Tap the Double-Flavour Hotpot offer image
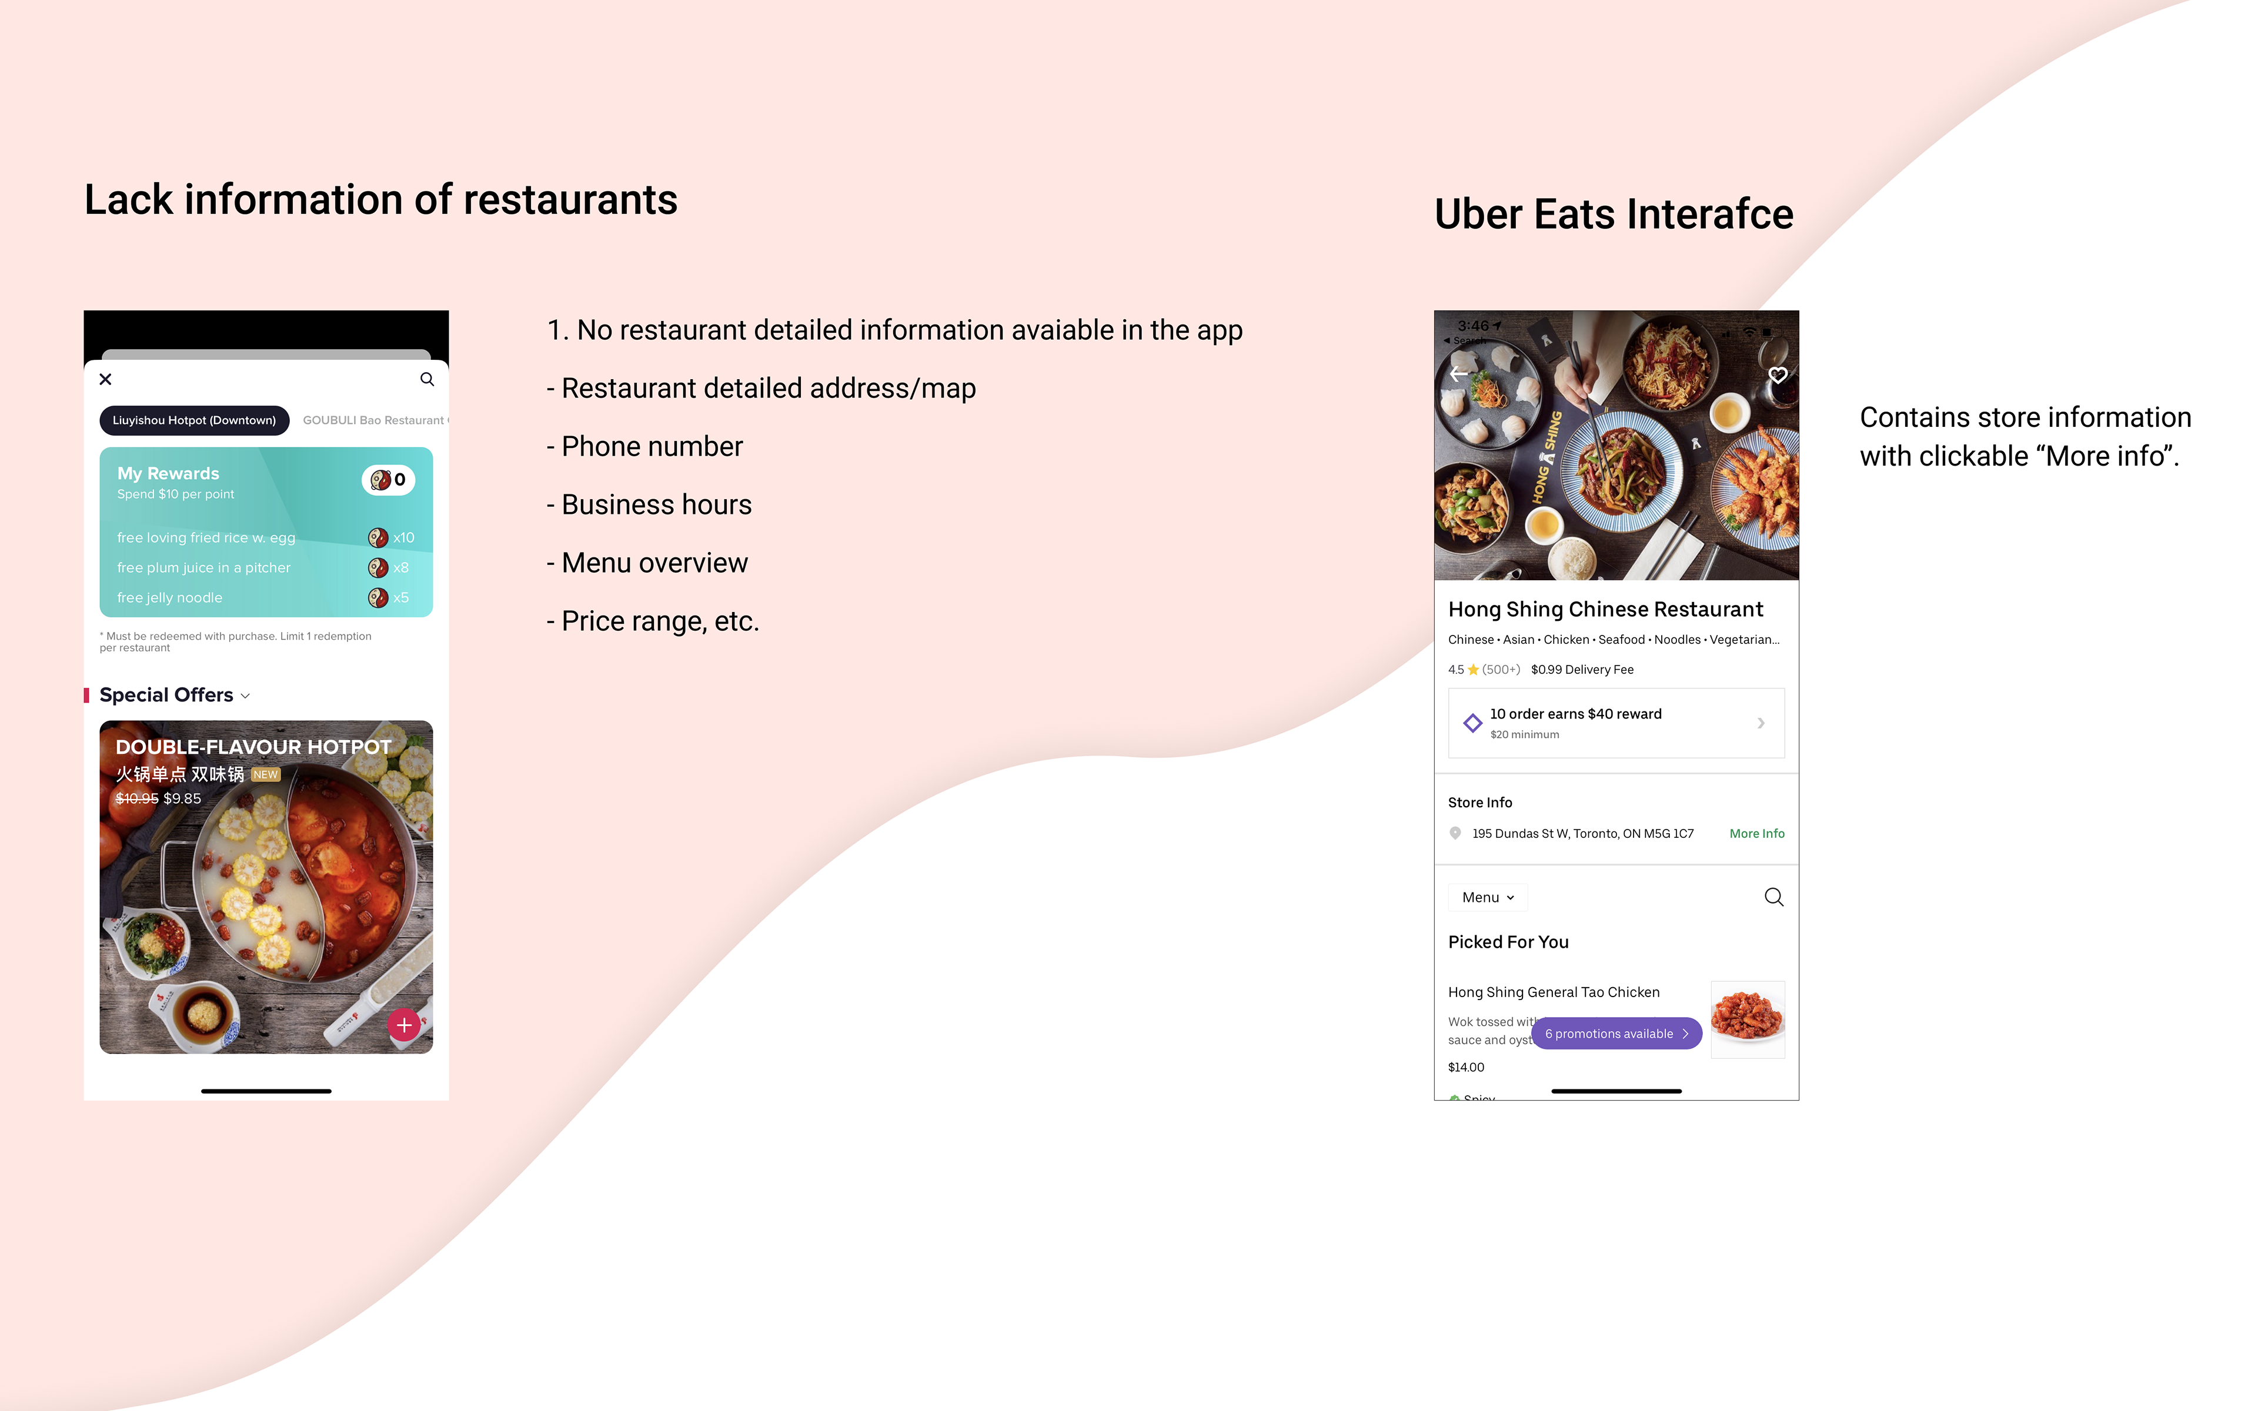 coord(266,887)
